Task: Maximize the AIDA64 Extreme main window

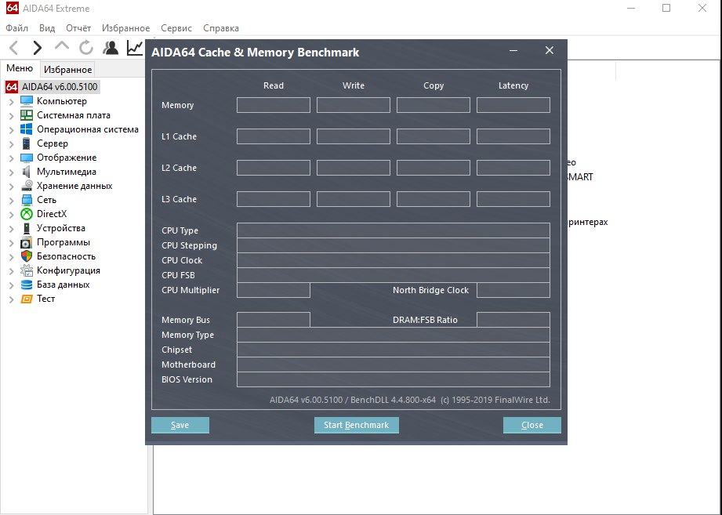Action: click(666, 9)
